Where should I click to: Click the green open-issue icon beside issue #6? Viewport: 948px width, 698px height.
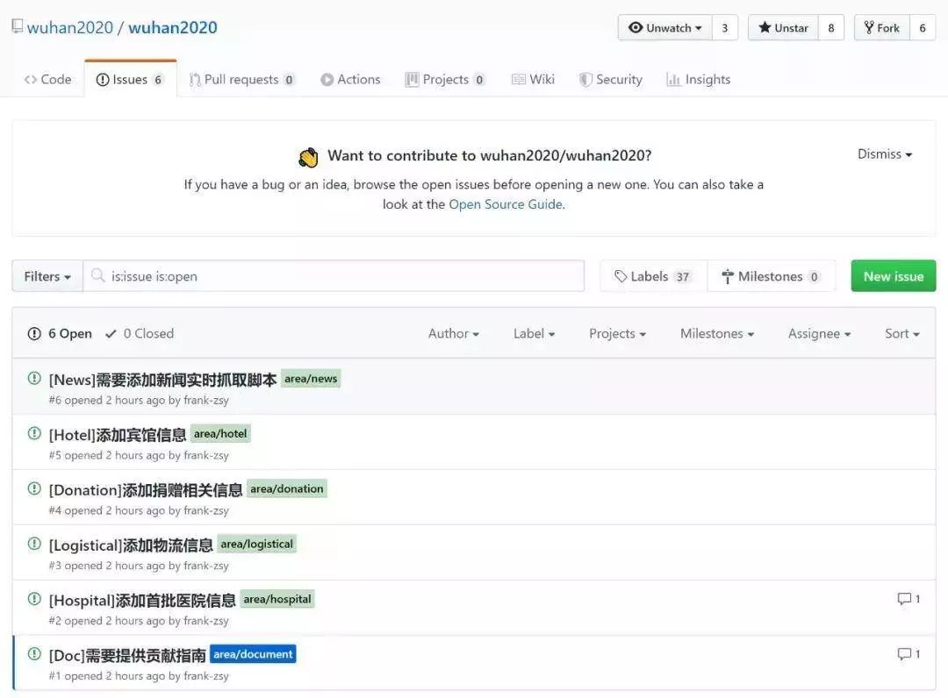33,378
